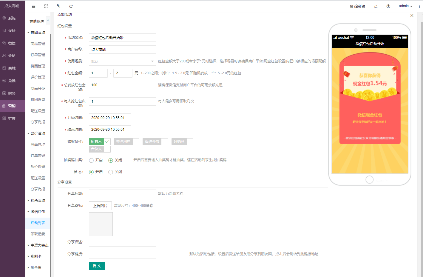Click the 设计 icon in sidebar

coord(4,31)
